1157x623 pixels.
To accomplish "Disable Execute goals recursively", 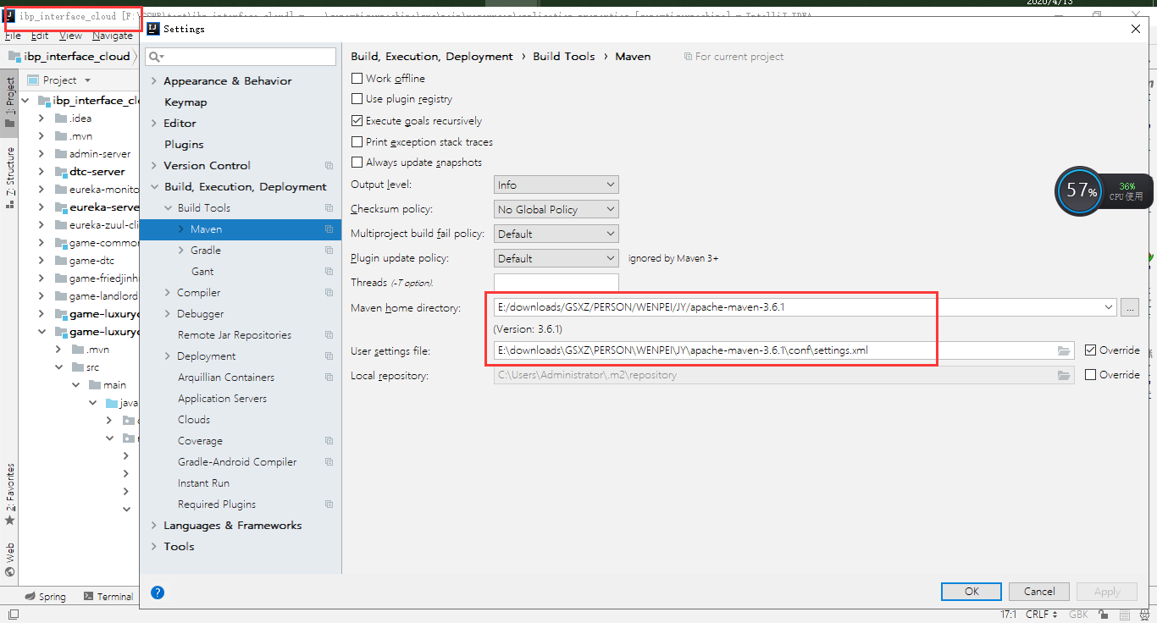I will (x=357, y=120).
